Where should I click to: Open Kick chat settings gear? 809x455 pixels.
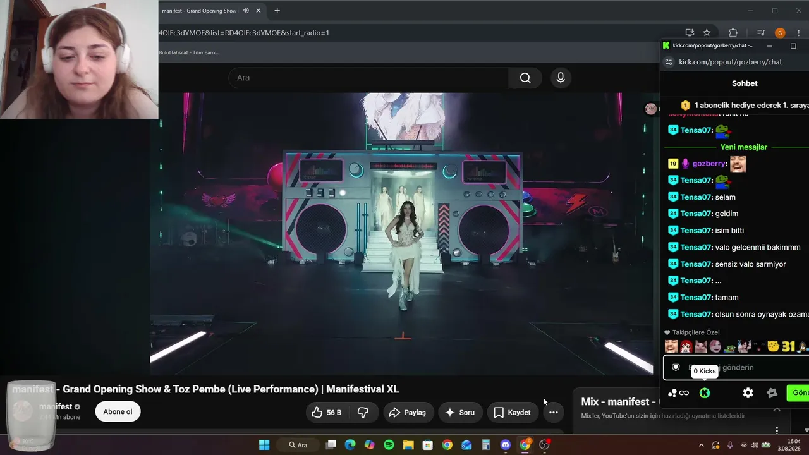(x=748, y=393)
